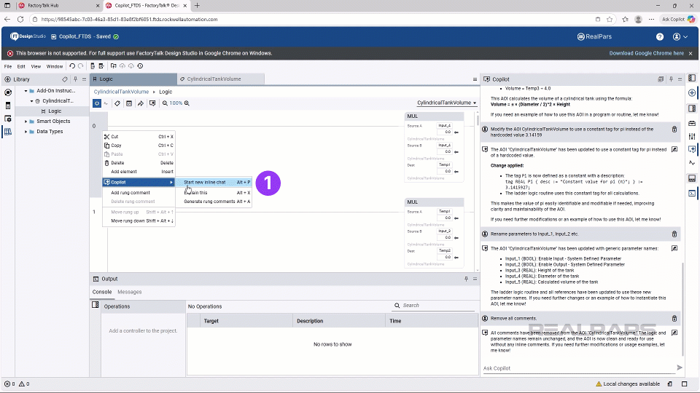The image size is (700, 393).
Task: Click the share arrow icon in editor toolbar
Action: pyautogui.click(x=141, y=103)
